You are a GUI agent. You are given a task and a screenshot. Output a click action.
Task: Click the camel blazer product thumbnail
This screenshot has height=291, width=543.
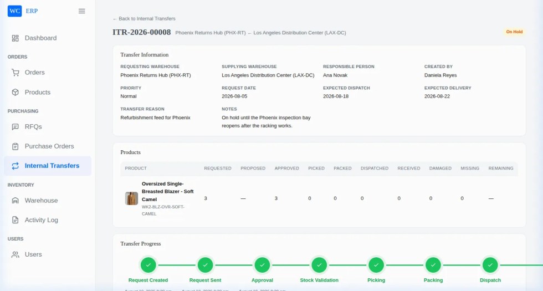[132, 198]
